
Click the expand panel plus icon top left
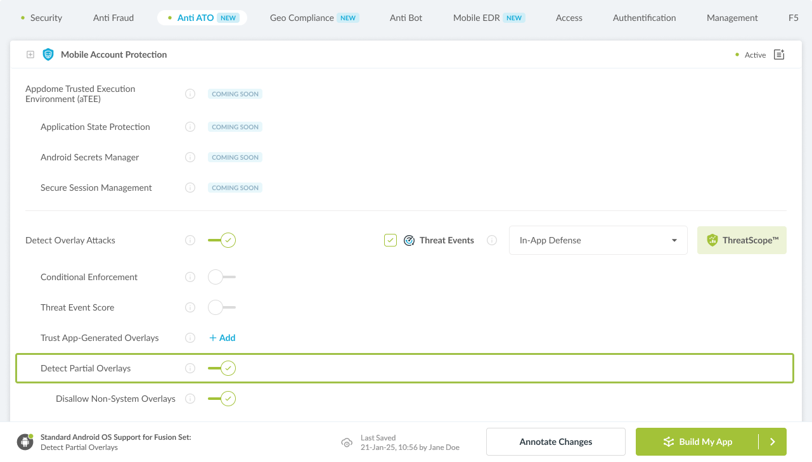(x=30, y=55)
